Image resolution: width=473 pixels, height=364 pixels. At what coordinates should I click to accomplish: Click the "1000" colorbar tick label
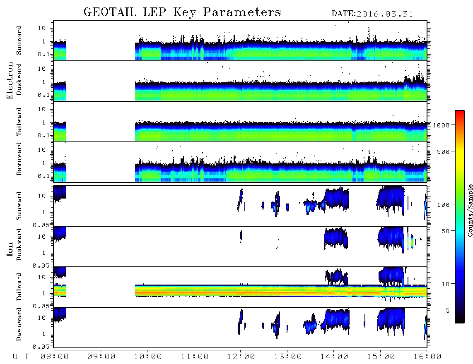click(x=442, y=125)
